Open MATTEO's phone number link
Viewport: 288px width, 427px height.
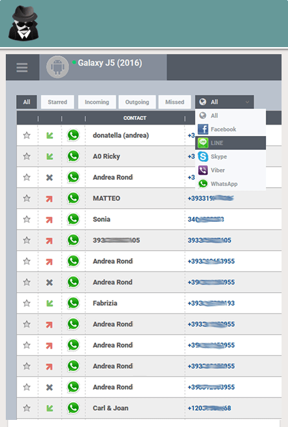point(211,198)
